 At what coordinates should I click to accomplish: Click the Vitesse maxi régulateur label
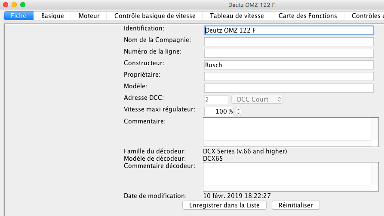pyautogui.click(x=160, y=109)
